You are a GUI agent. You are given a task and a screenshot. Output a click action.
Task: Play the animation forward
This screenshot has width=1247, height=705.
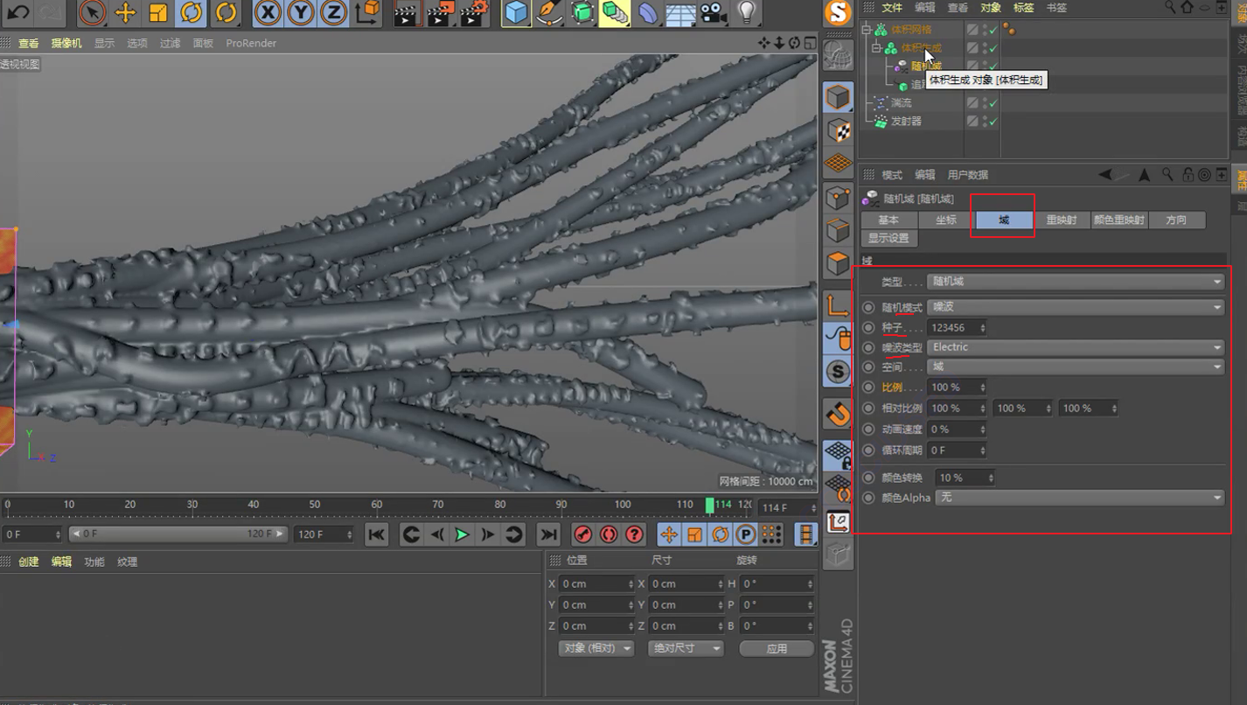coord(462,534)
